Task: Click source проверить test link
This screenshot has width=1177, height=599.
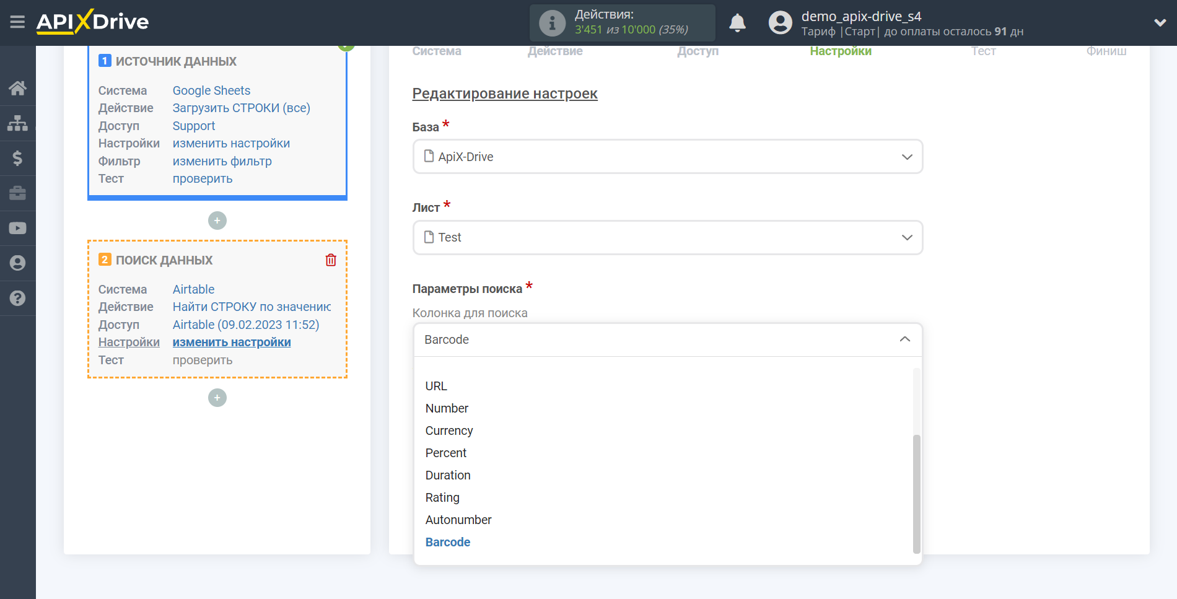Action: pos(203,178)
